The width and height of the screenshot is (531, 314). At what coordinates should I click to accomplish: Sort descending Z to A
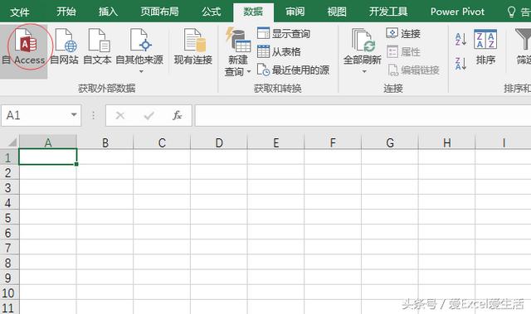click(461, 63)
